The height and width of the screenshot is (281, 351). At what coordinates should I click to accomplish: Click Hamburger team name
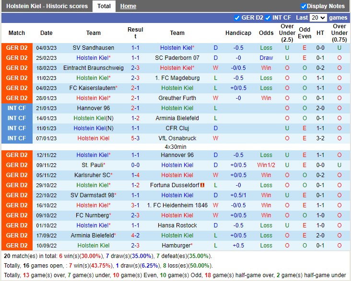[177, 246]
